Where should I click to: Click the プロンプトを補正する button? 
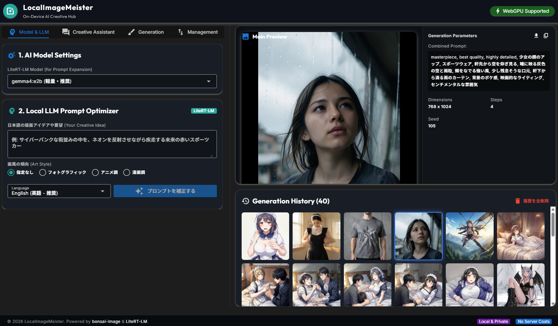click(x=165, y=191)
